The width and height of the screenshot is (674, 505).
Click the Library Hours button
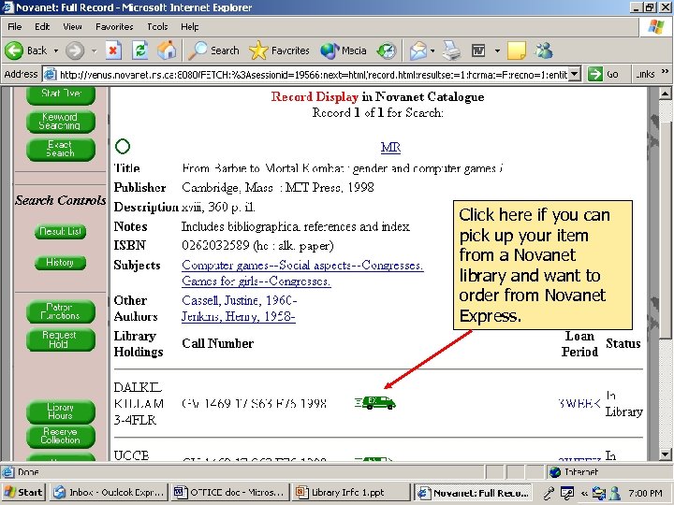(x=61, y=411)
